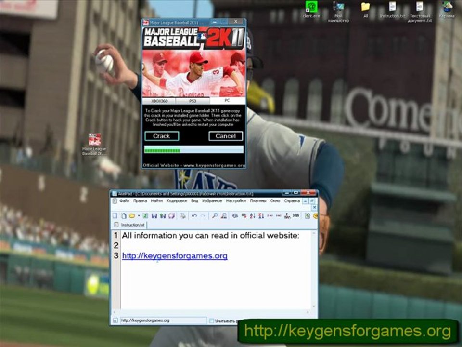Click the Print icon in AkelPad toolbar
The height and width of the screenshot is (347, 462).
click(183, 216)
